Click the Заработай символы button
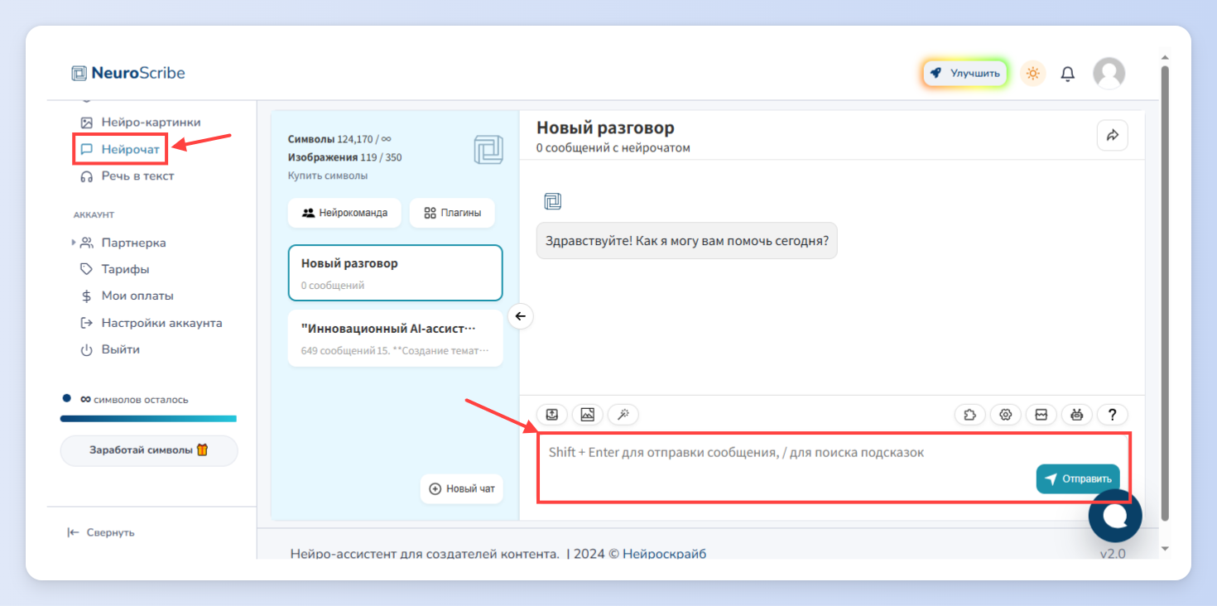Viewport: 1217px width, 606px height. coord(149,450)
